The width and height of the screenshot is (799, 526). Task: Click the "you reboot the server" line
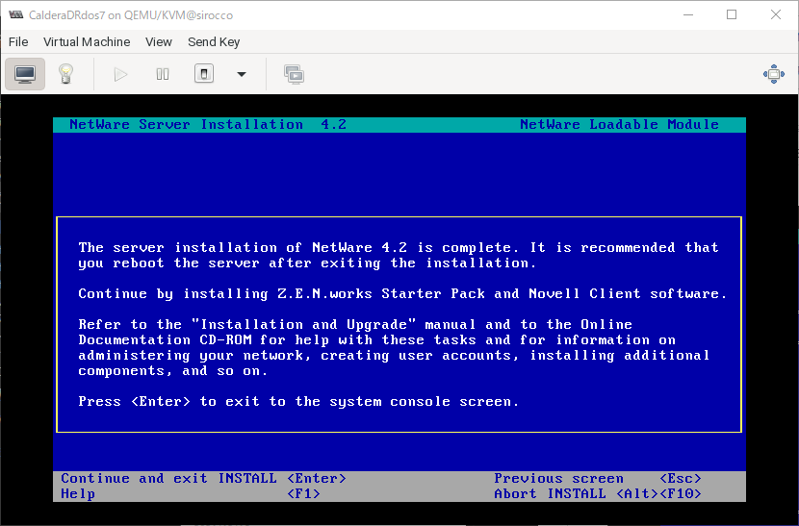(307, 263)
